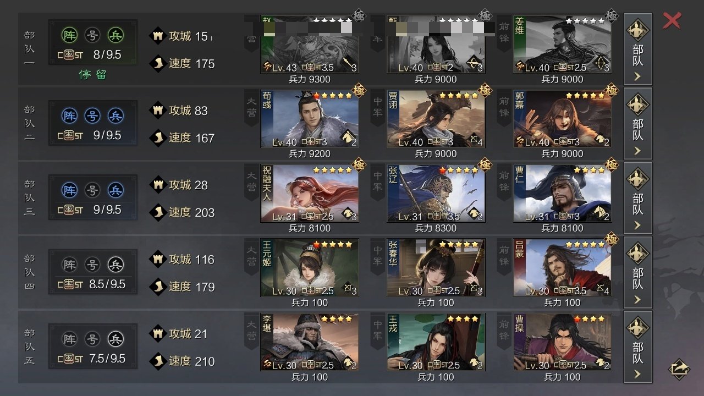Click the 阵 formation icon for 部队五
This screenshot has width=704, height=396.
pos(70,339)
